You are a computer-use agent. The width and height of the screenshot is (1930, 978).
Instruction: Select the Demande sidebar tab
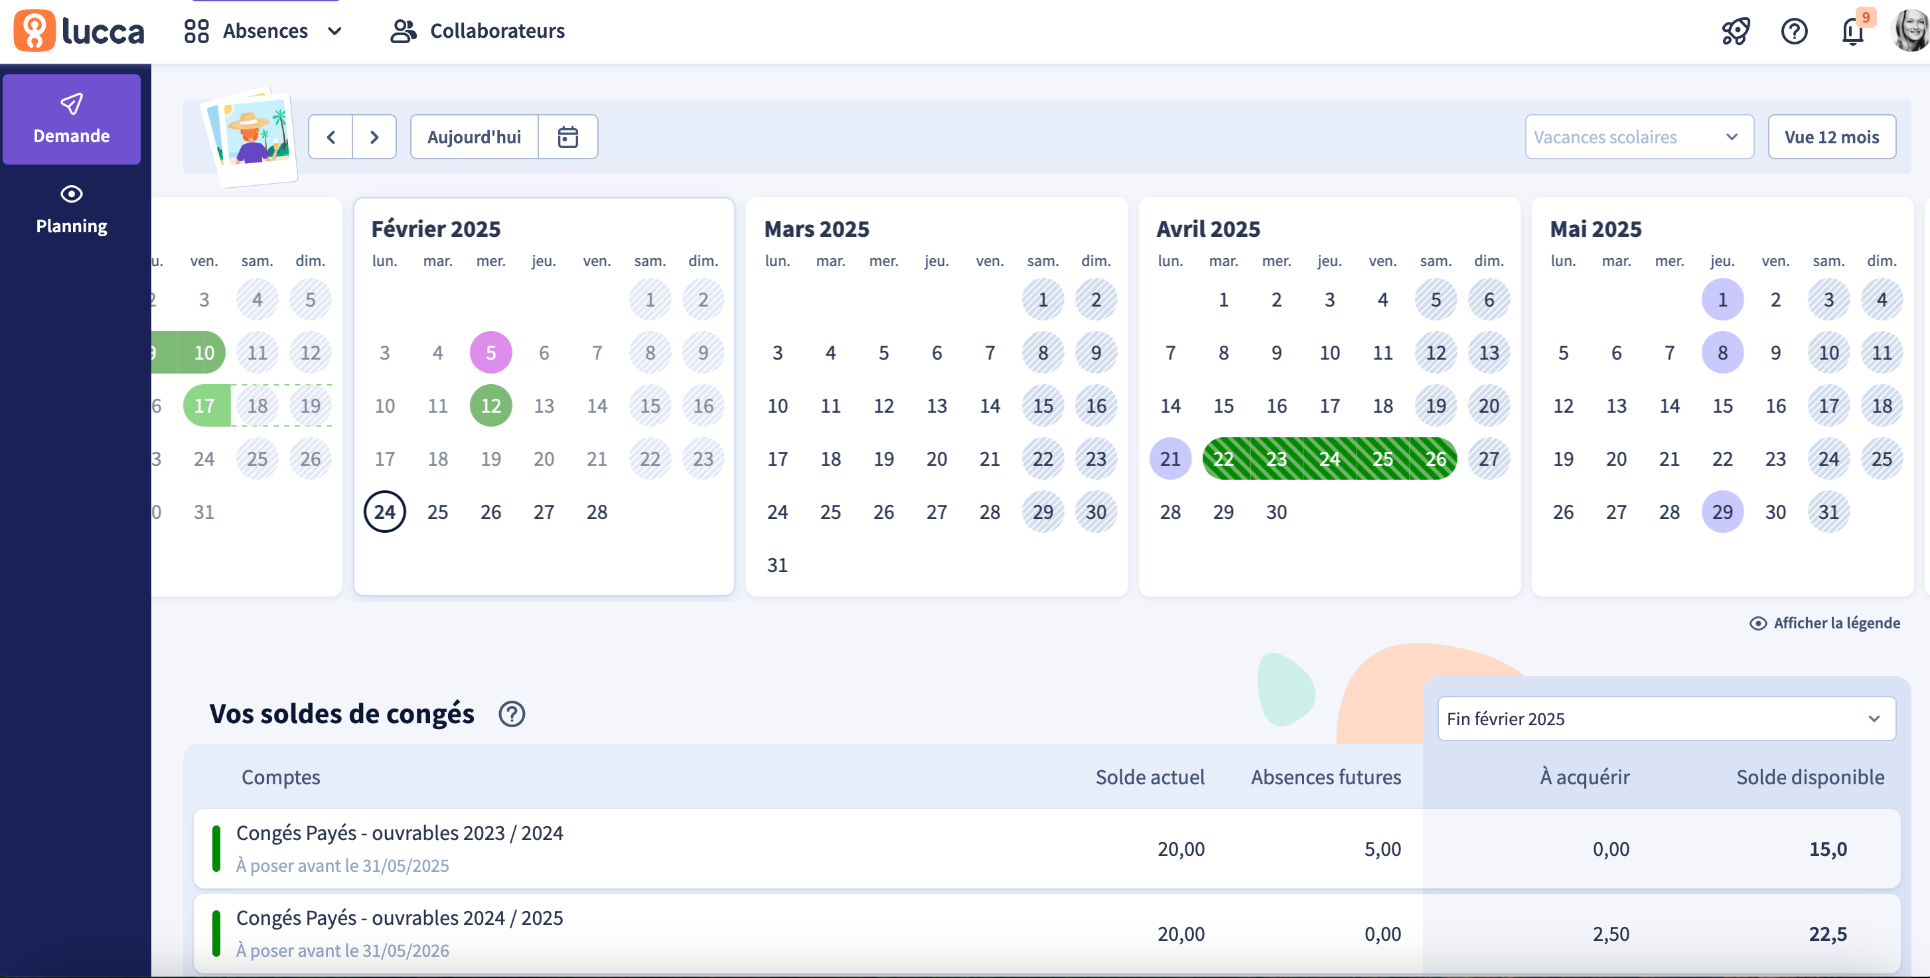[71, 120]
